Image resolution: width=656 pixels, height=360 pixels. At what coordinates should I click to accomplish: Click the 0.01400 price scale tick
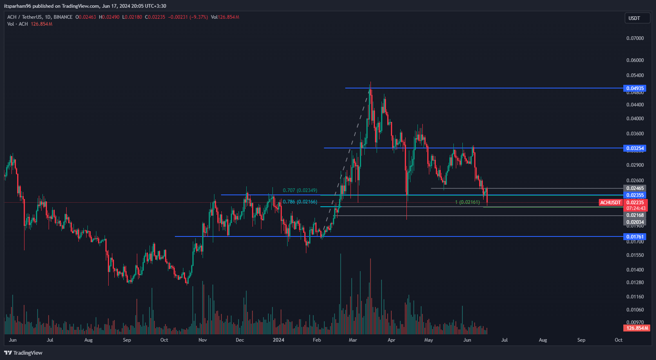635,270
